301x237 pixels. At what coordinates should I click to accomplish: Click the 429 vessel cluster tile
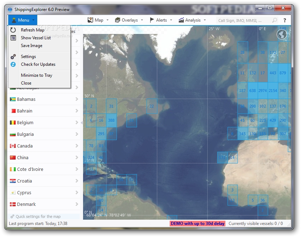[273, 120]
